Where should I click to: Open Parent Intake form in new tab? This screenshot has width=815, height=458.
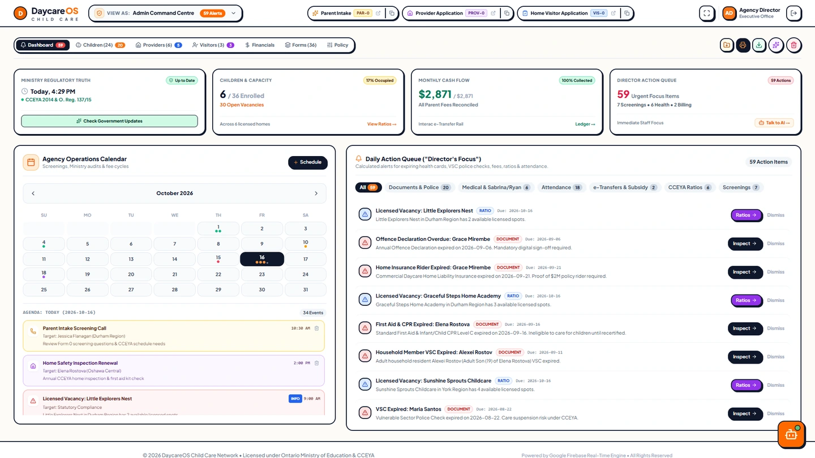point(378,13)
